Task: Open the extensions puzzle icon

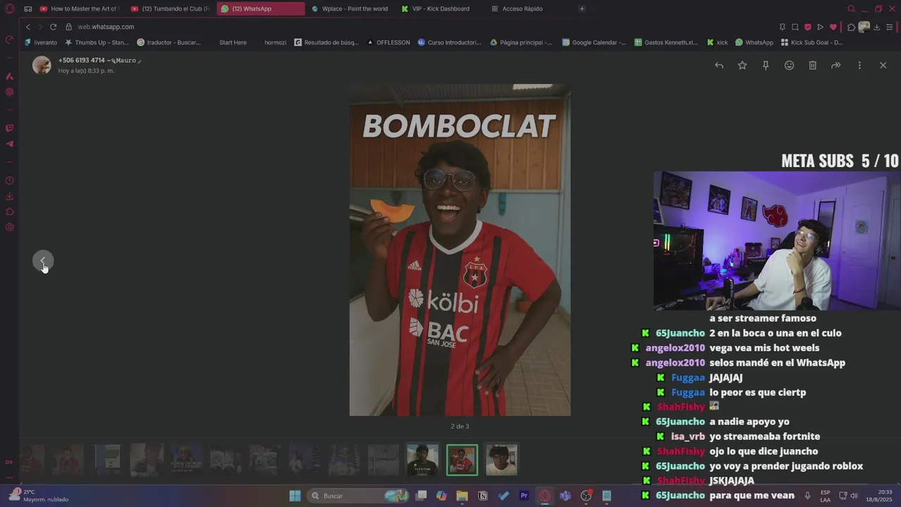Action: tap(851, 27)
